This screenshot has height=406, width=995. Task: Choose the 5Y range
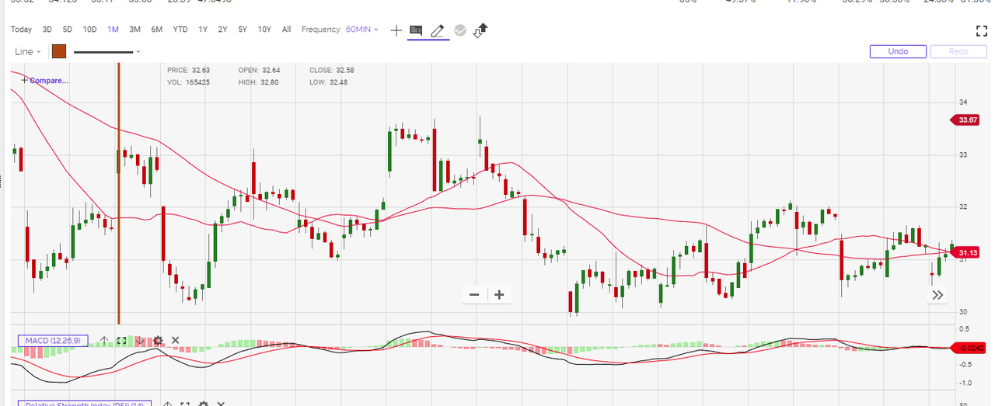click(x=243, y=29)
